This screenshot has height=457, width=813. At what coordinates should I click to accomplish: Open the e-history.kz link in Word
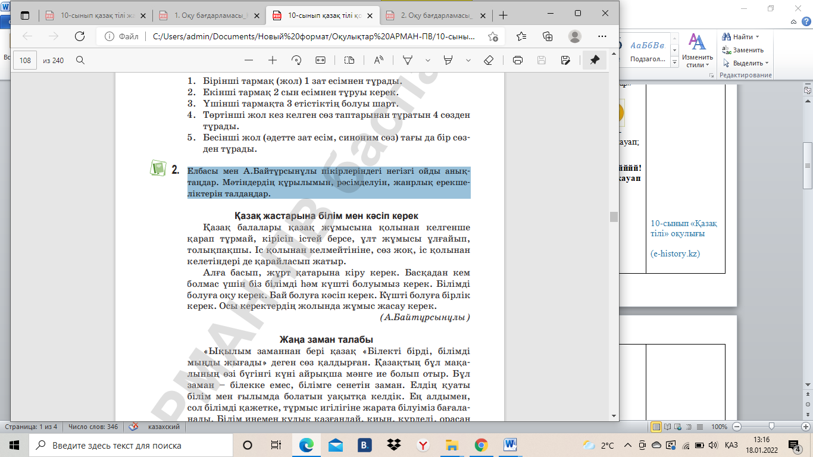tap(676, 253)
